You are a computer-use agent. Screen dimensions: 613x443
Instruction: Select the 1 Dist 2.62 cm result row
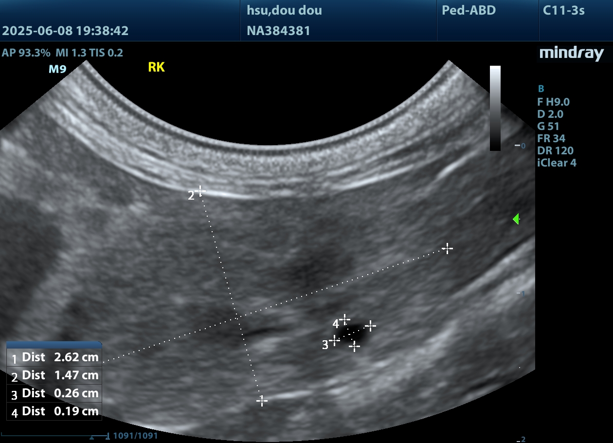coord(54,357)
